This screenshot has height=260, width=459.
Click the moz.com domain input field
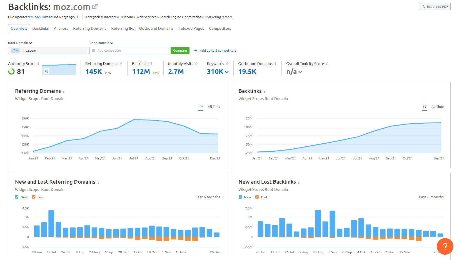click(48, 51)
